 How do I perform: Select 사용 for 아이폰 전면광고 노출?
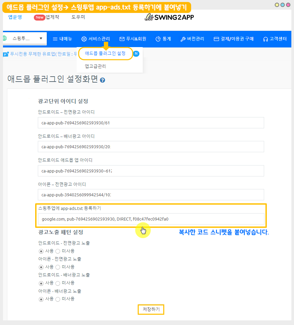pyautogui.click(x=41, y=267)
